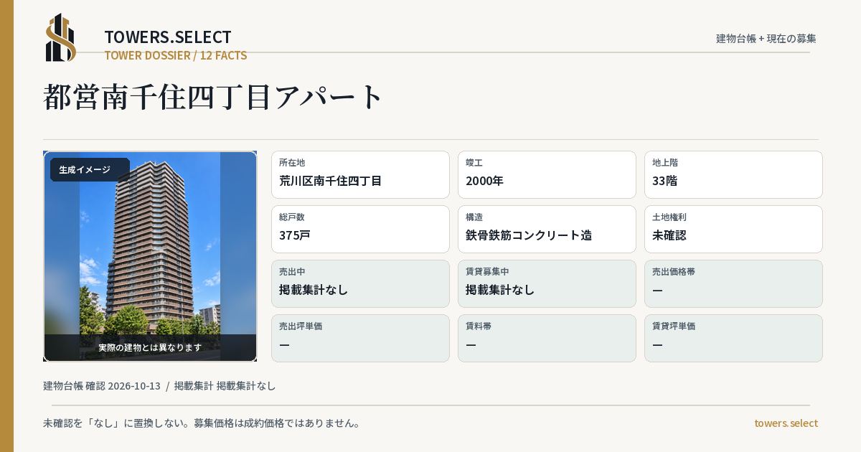Select the 構造 card showing 鉄骨鉄筋コンクリート造

(547, 229)
